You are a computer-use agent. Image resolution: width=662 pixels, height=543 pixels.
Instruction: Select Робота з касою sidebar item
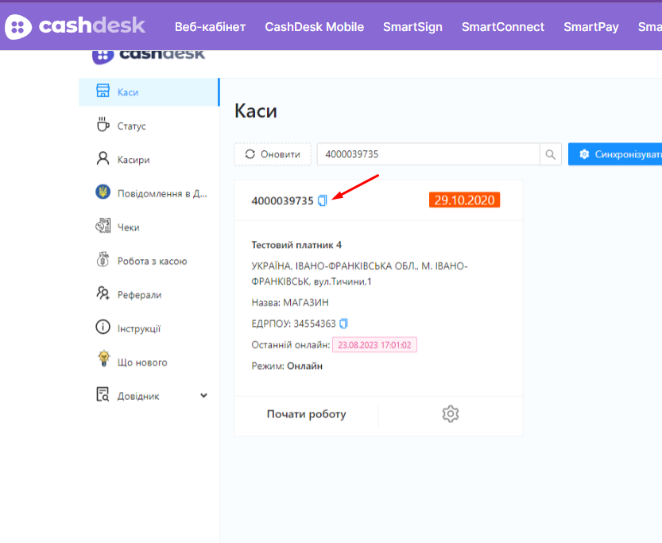[x=152, y=261]
